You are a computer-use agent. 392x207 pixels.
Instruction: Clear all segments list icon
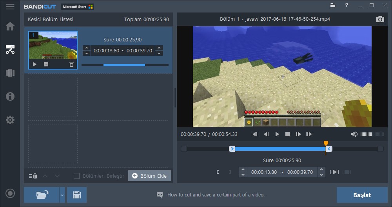click(33, 176)
